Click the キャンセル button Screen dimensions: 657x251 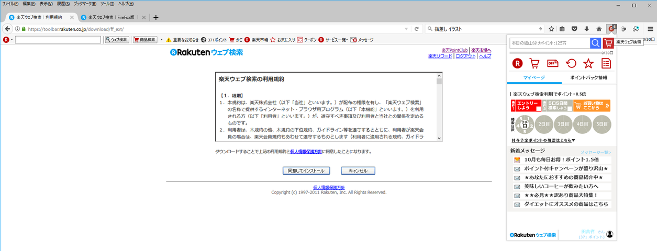click(358, 170)
